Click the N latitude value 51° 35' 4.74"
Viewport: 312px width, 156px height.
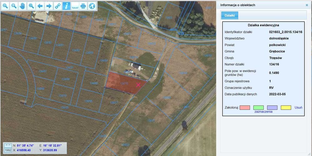[25, 145]
